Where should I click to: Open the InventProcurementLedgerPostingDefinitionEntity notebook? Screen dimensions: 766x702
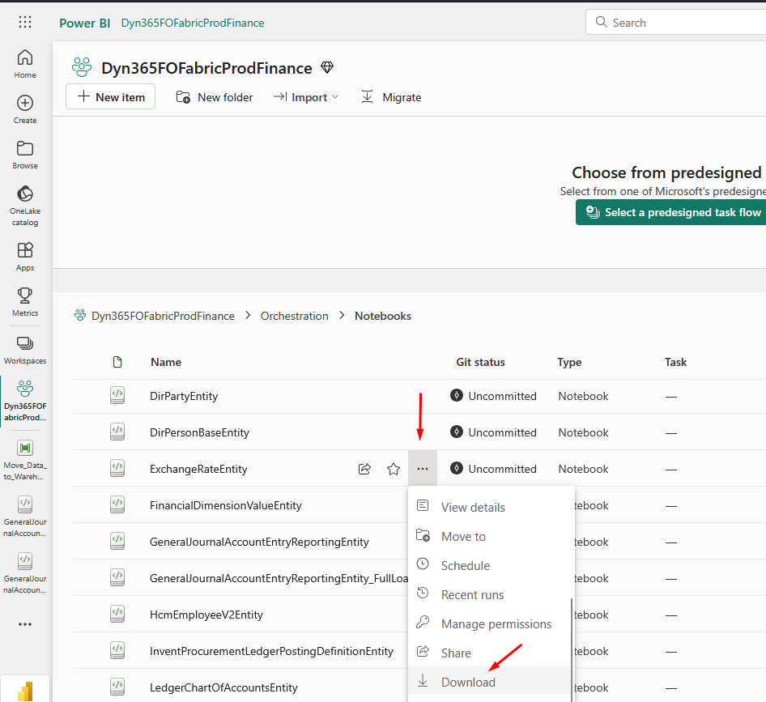[271, 651]
